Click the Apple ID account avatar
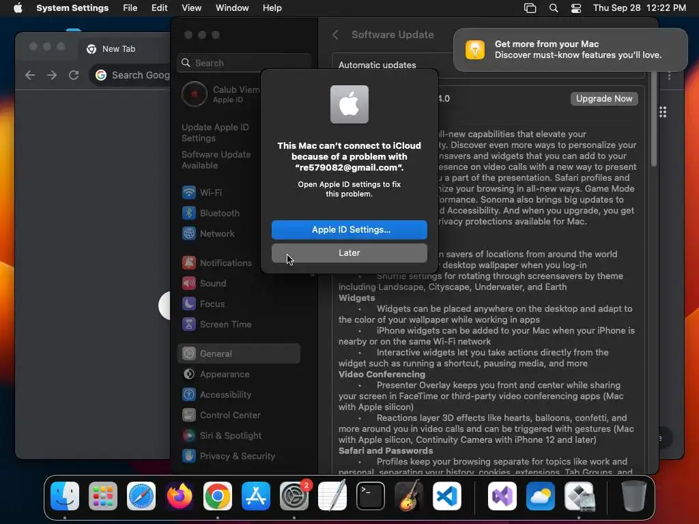The height and width of the screenshot is (524, 699). click(x=195, y=94)
